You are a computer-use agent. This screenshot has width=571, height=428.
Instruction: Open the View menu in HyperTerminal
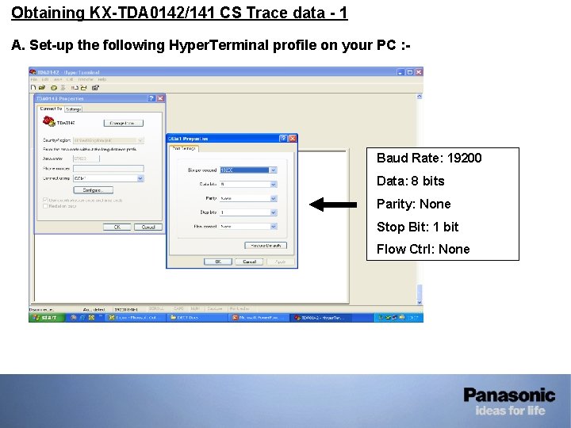click(x=58, y=79)
